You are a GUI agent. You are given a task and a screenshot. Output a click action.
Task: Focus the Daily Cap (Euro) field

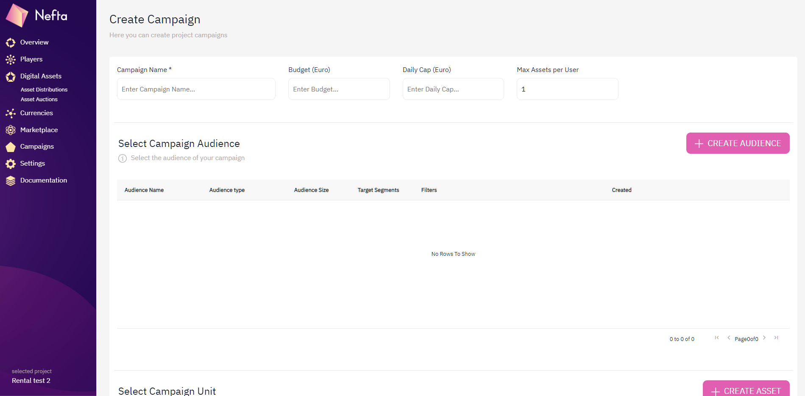pos(453,89)
